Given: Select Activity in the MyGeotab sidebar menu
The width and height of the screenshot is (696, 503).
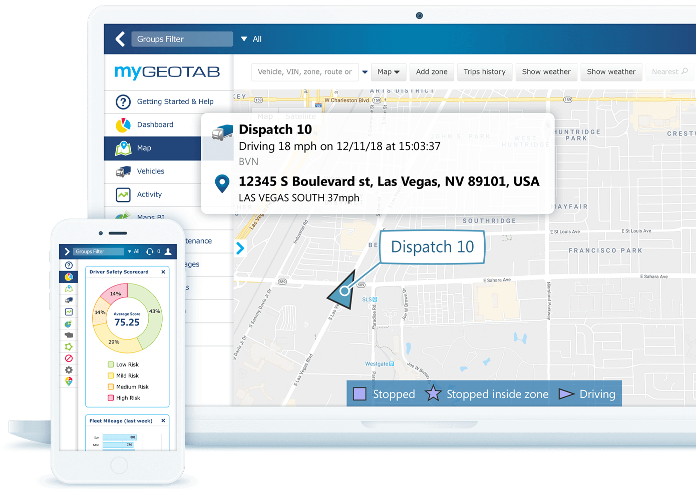Looking at the screenshot, I should [x=149, y=194].
